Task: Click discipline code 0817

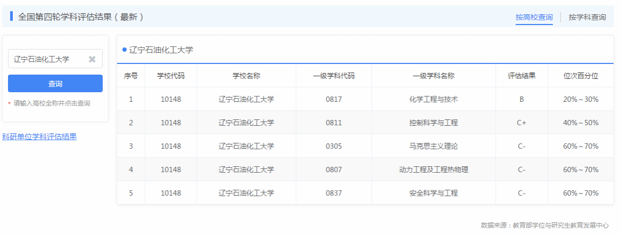Action: [x=334, y=99]
